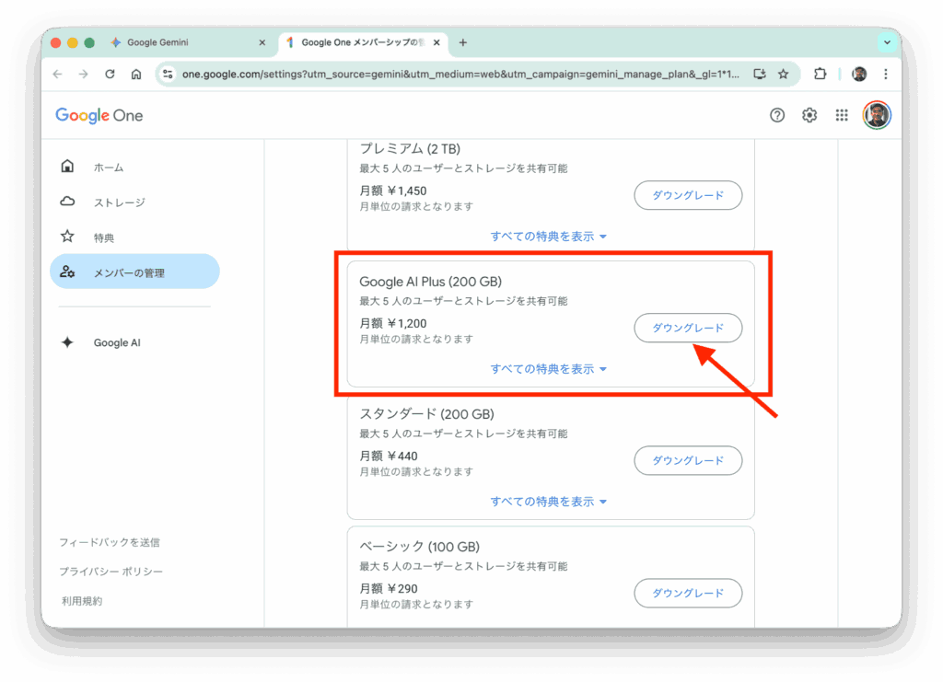Expand すべての特典を表示 under プレミアム (2 TB)
The width and height of the screenshot is (943, 682).
549,237
